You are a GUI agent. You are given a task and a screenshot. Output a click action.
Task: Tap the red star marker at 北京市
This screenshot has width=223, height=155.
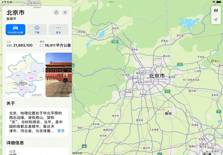coord(148,78)
